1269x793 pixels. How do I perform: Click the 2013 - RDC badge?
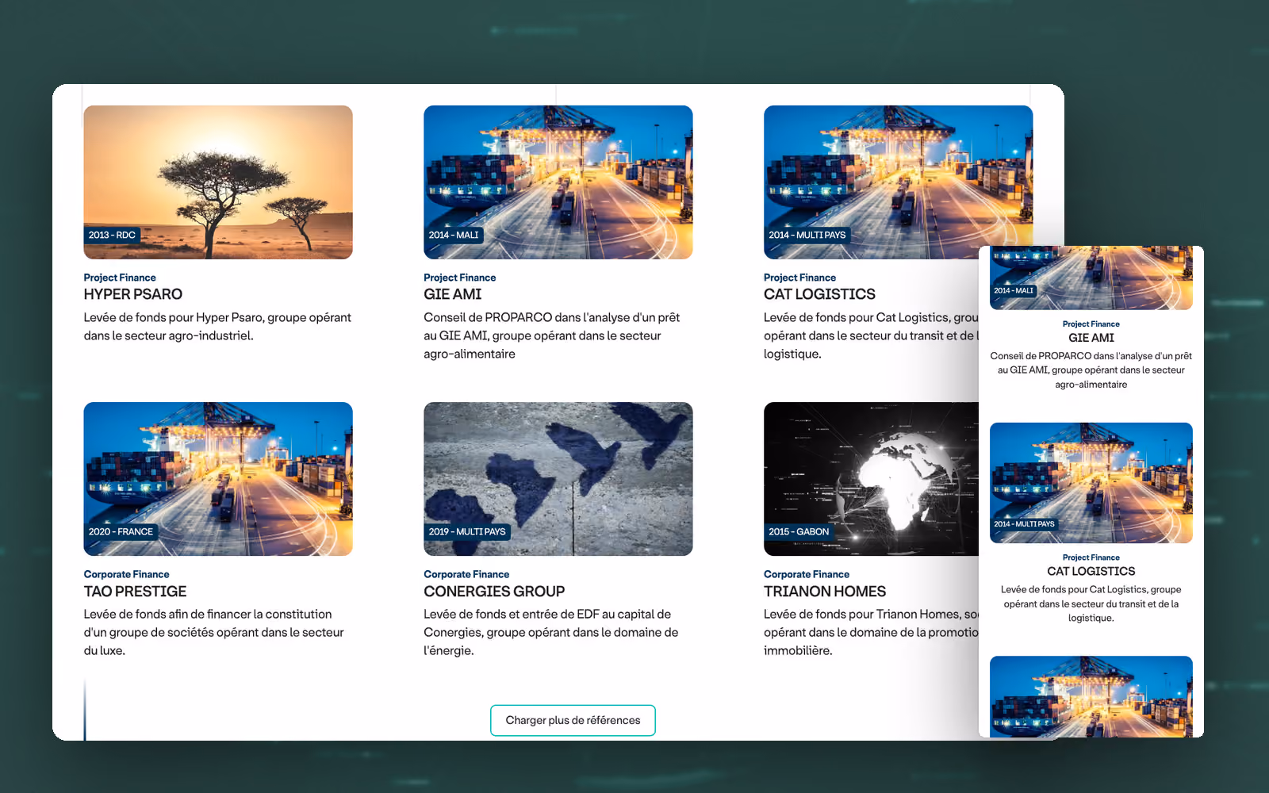coord(112,235)
